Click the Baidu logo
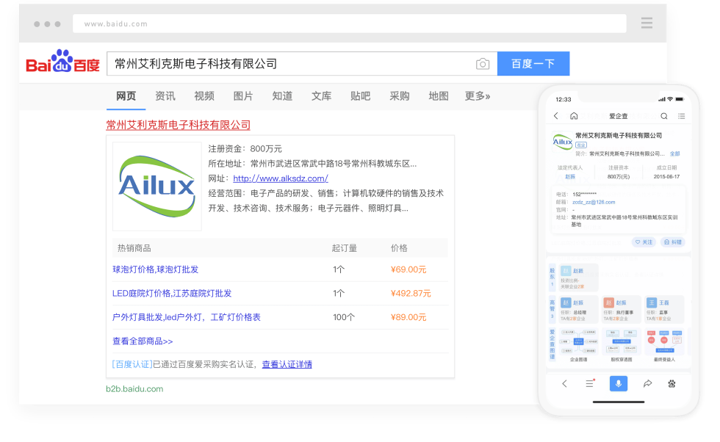The width and height of the screenshot is (720, 442). click(x=62, y=62)
